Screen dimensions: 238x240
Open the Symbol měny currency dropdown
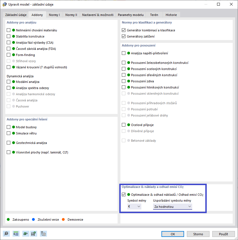[x=134, y=206]
